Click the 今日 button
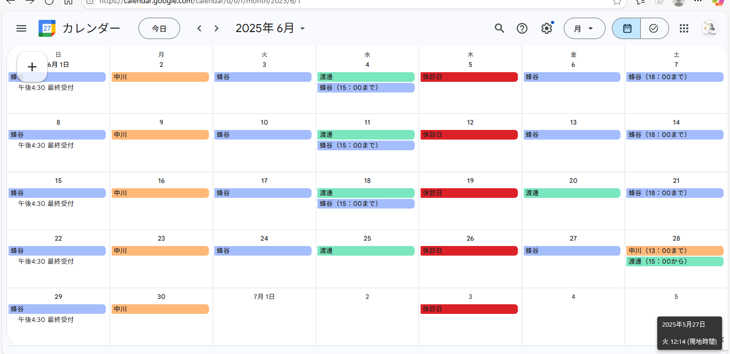 coord(159,28)
